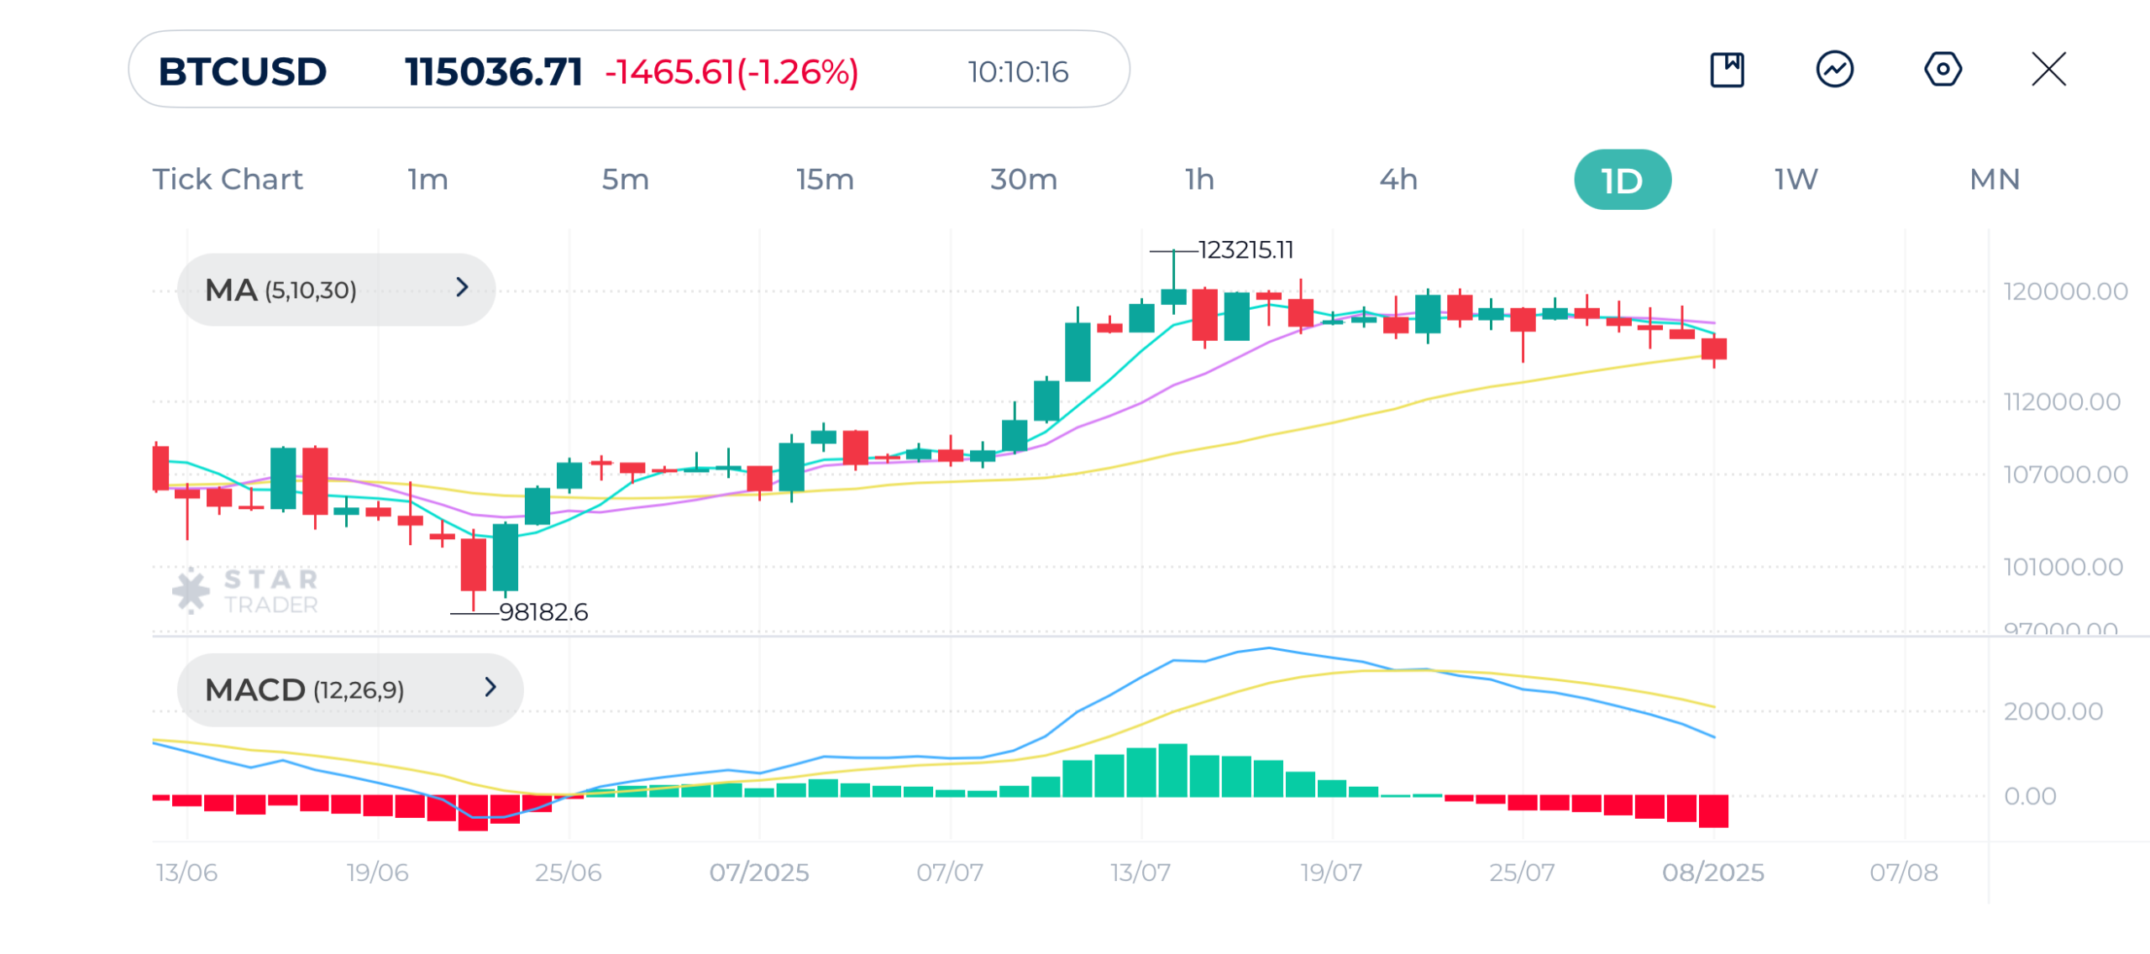The image size is (2150, 954).
Task: Close the chart with X icon
Action: coord(2048,70)
